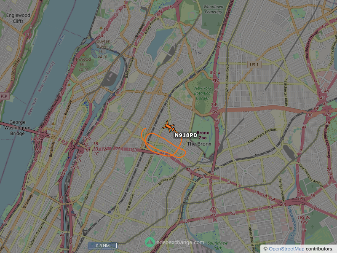Screen dimensions: 337x253
Task: Click the 7W exit marker near the Botanical Garden
Action: tap(215, 105)
